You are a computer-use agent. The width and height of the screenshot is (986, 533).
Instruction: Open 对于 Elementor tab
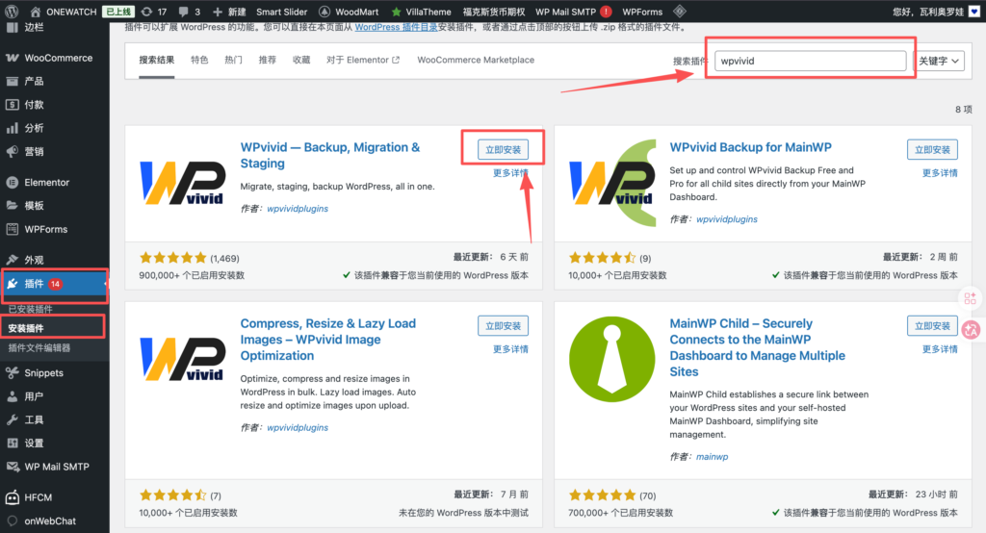[x=363, y=60]
